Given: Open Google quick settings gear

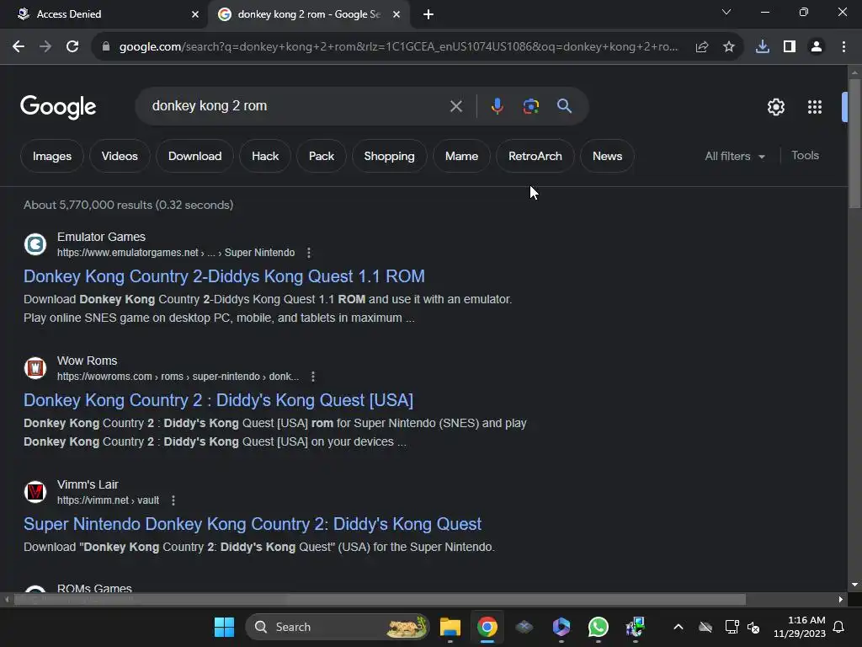Looking at the screenshot, I should (775, 107).
